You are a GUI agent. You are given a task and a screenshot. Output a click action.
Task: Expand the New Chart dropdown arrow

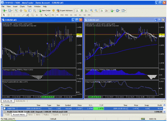[x=6, y=10]
